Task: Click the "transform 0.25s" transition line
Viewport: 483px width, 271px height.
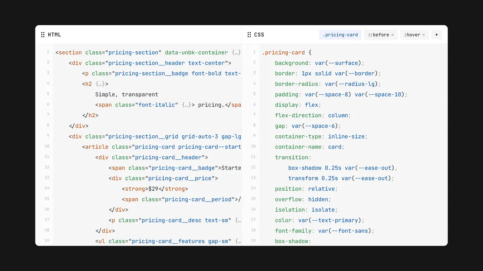Action: pyautogui.click(x=341, y=178)
